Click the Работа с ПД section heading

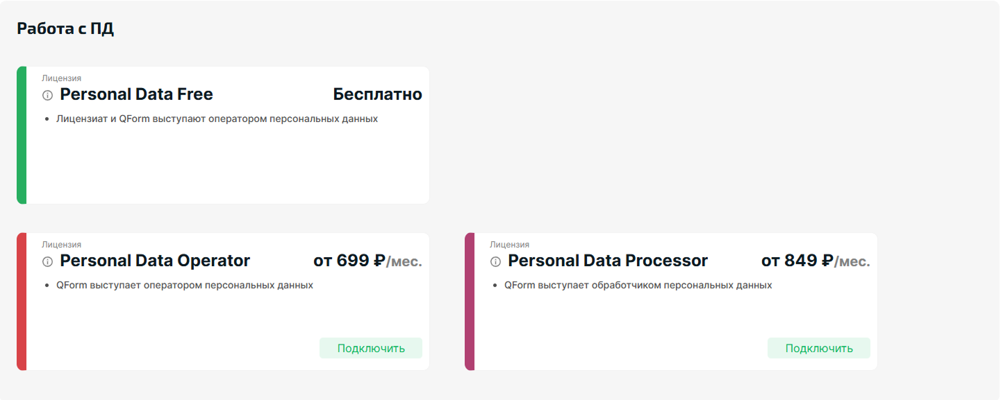(x=65, y=29)
